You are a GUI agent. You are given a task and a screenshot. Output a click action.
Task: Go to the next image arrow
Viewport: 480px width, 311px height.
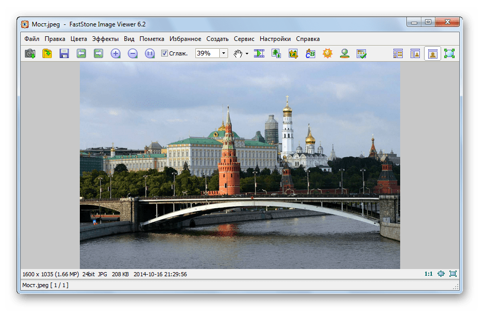pos(98,53)
